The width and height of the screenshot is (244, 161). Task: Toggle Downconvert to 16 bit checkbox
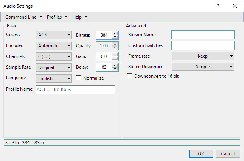point(130,76)
